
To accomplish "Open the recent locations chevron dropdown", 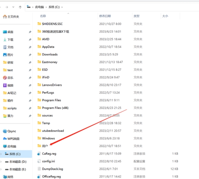I will pyautogui.click(x=13, y=7).
